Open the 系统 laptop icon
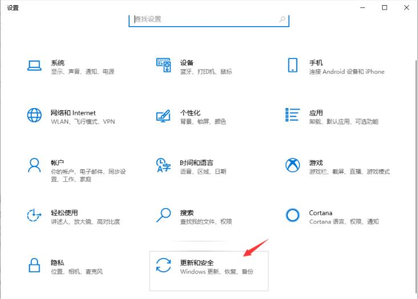 click(34, 65)
